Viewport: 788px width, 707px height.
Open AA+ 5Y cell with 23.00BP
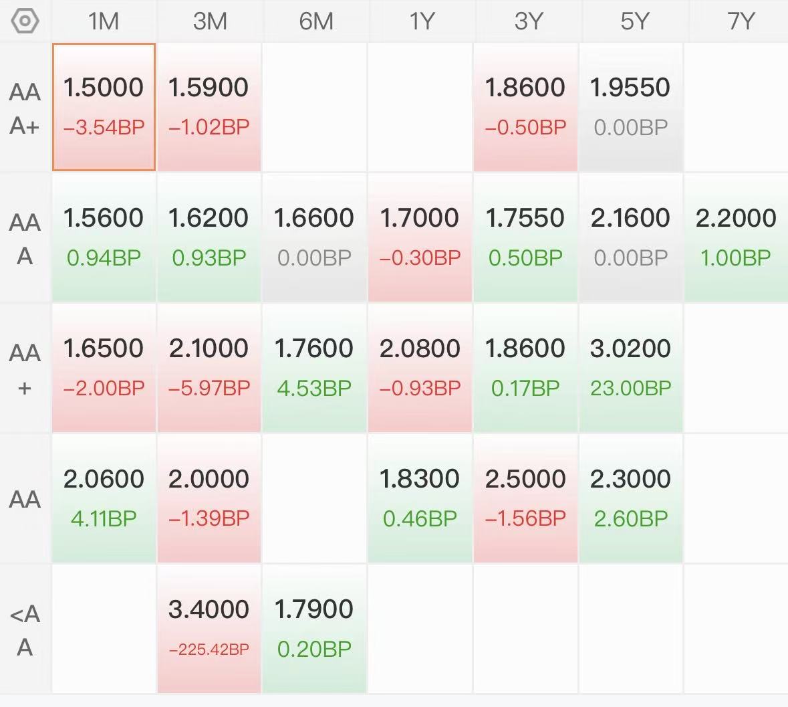(x=631, y=368)
